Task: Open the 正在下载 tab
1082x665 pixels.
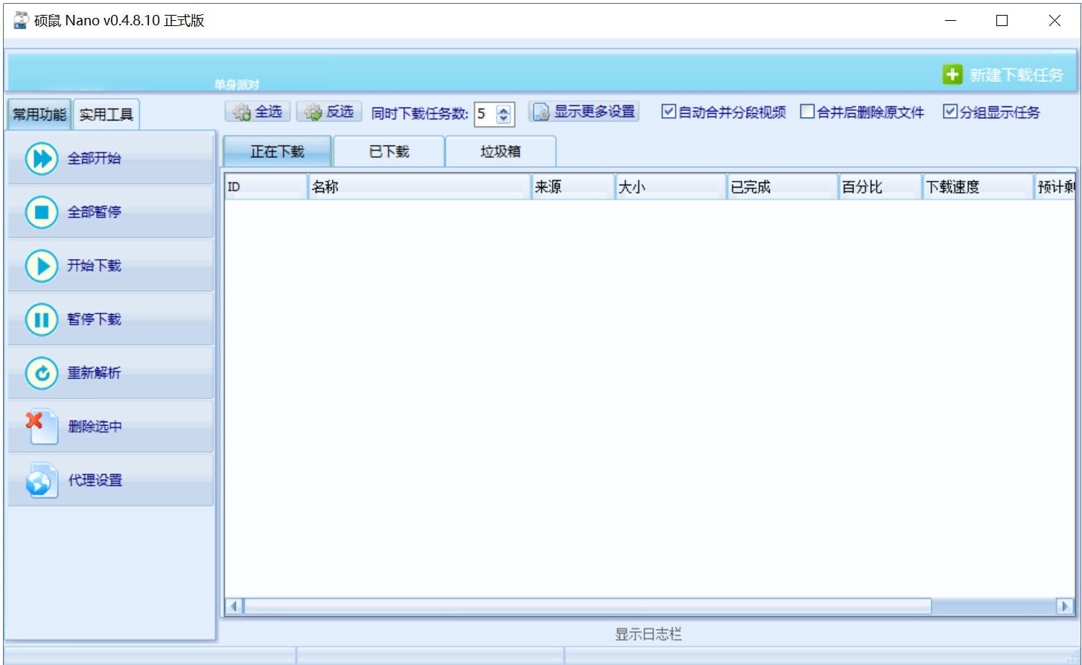Action: [x=277, y=151]
